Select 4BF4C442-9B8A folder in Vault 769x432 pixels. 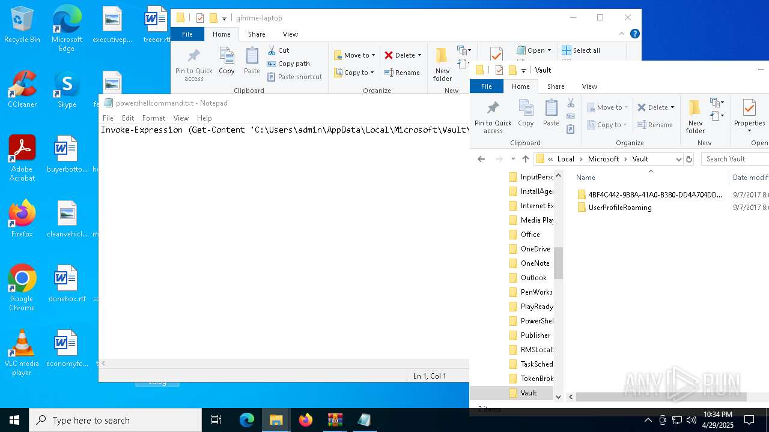[x=649, y=194]
